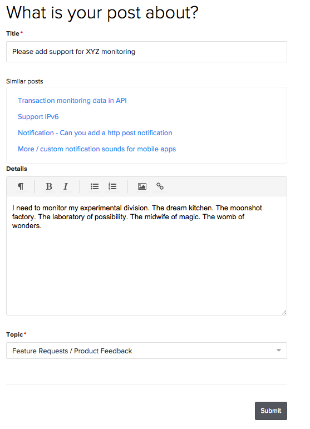310x429 pixels.
Task: Insert an image into details
Action: click(x=142, y=186)
